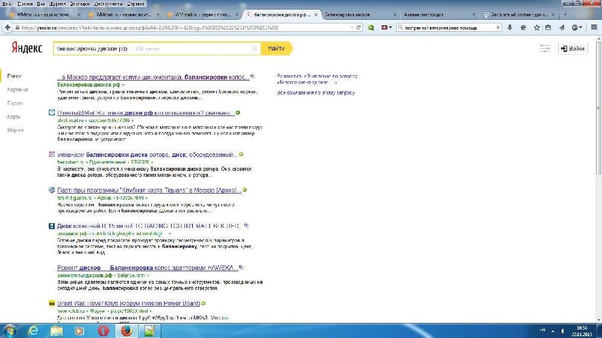Screen dimensions: 602x338
Task: Open address bar history dropdown arrow
Action: pyautogui.click(x=352, y=28)
